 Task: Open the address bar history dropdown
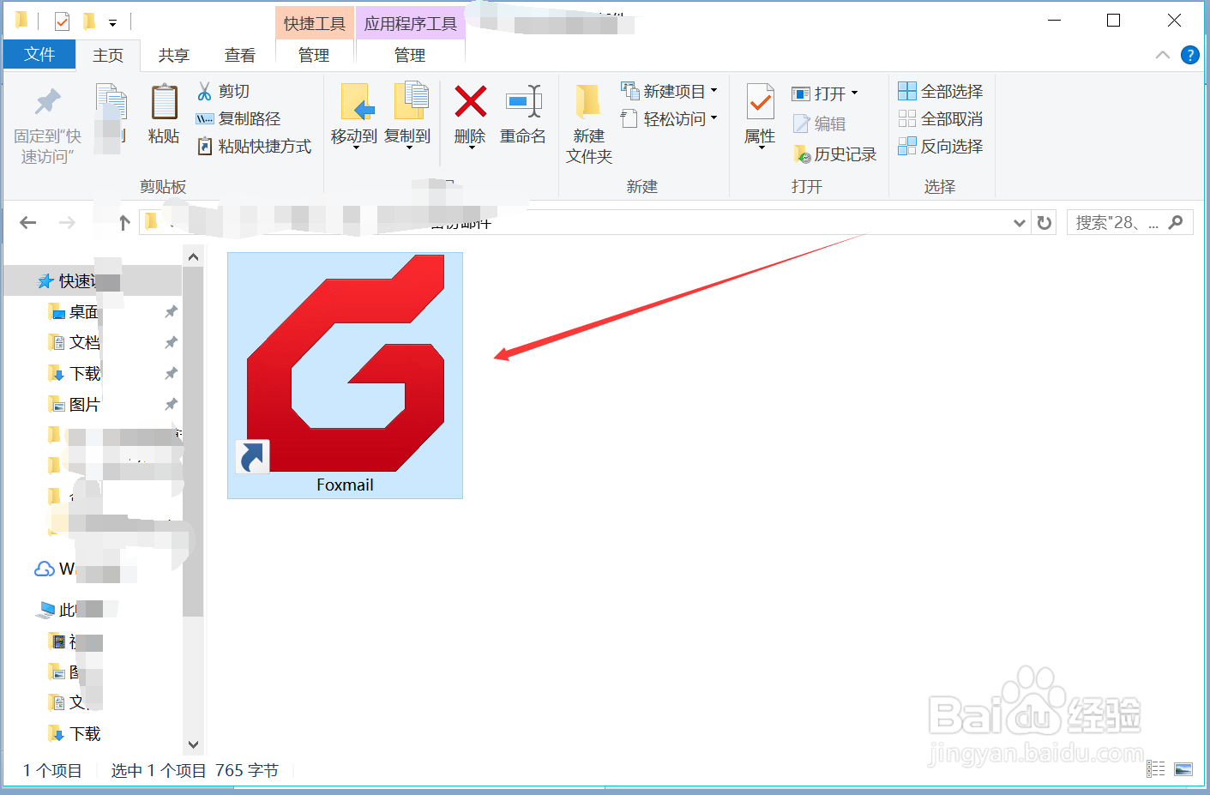1019,222
